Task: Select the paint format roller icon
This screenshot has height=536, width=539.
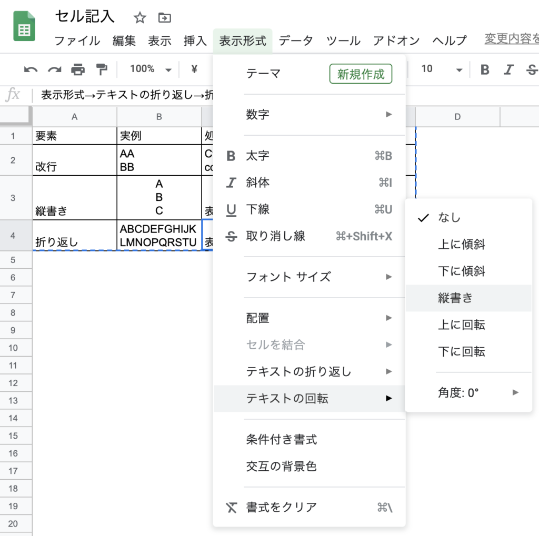Action: [102, 69]
